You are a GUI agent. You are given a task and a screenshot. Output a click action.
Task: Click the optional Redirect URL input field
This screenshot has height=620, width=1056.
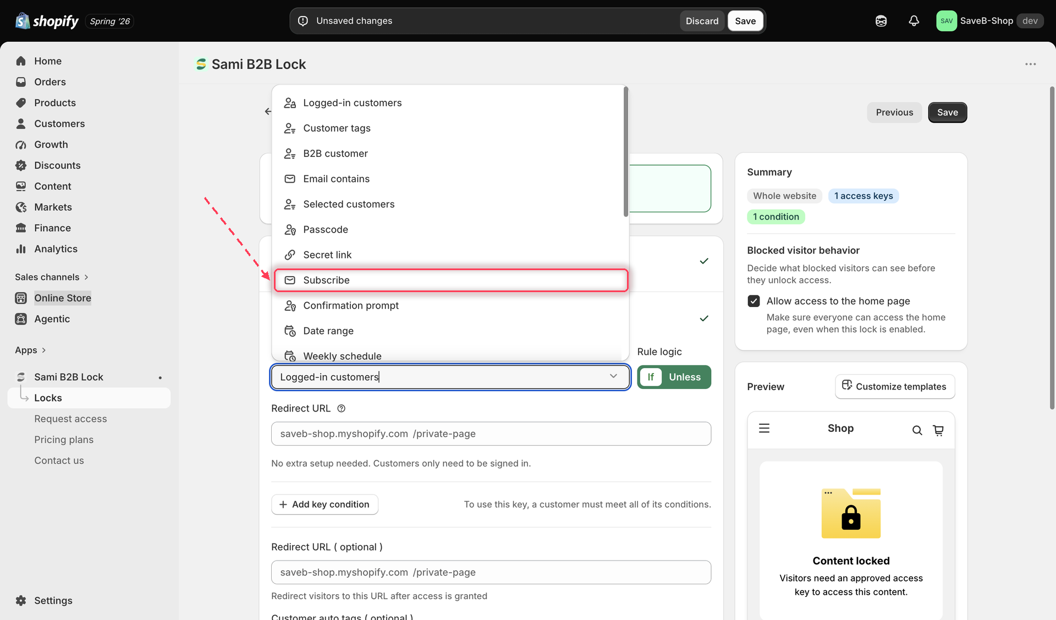coord(491,572)
